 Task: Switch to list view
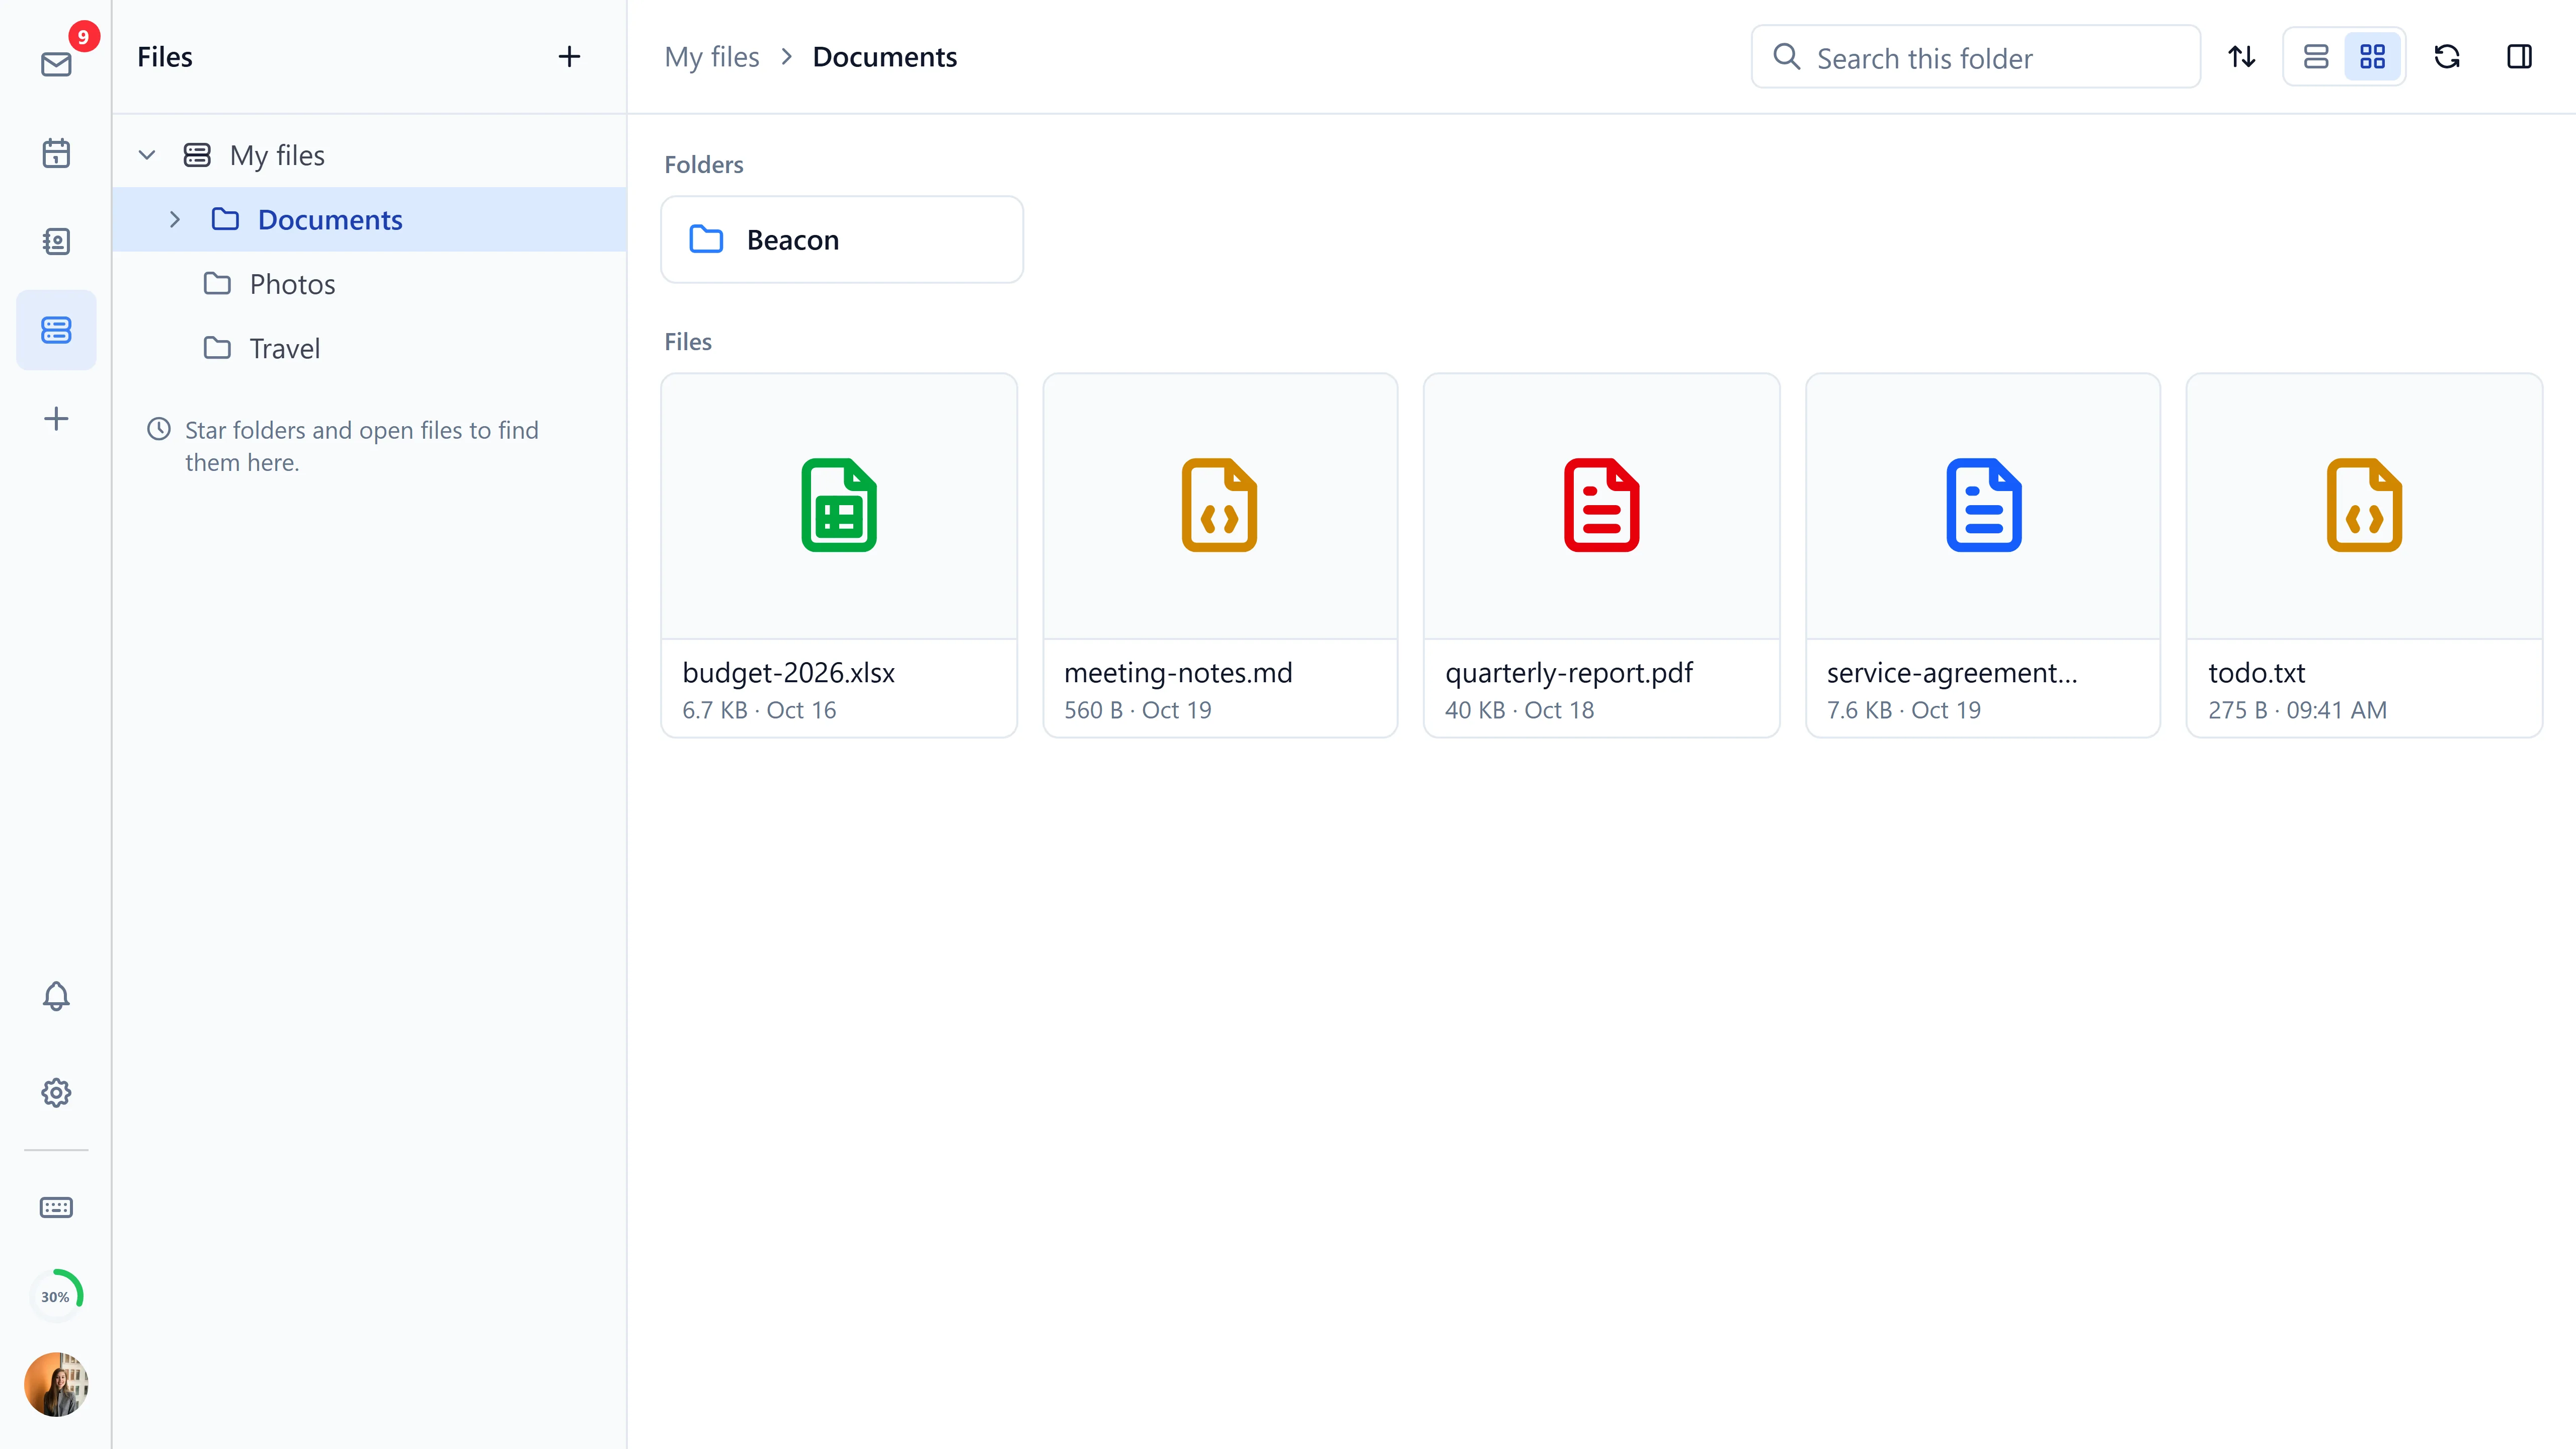tap(2316, 57)
